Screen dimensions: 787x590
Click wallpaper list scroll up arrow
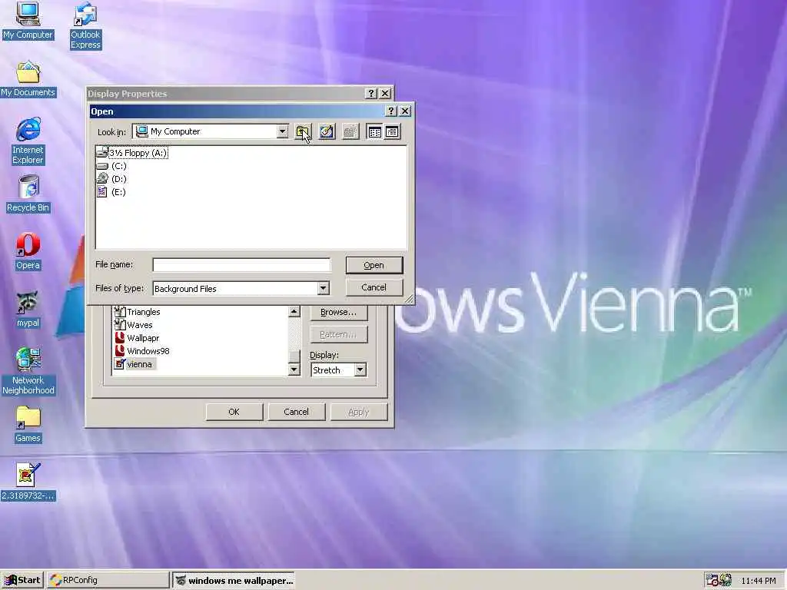tap(294, 312)
